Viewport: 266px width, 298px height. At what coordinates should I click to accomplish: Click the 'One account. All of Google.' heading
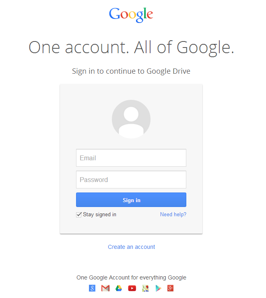(131, 48)
